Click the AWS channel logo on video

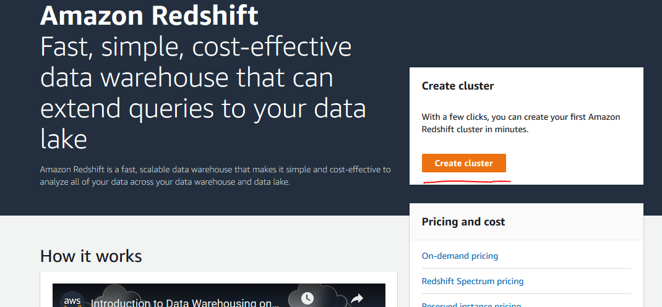coord(72,300)
